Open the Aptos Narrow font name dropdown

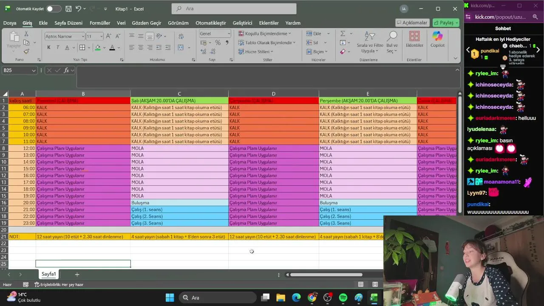[82, 36]
